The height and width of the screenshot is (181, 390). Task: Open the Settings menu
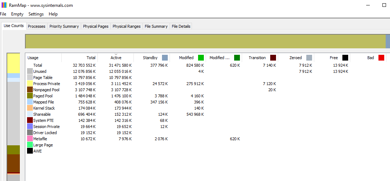(36, 14)
